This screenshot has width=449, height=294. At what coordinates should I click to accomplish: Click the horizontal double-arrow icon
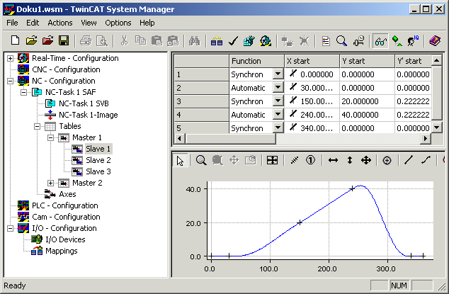333,160
